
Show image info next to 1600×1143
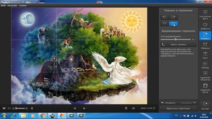point(154,108)
